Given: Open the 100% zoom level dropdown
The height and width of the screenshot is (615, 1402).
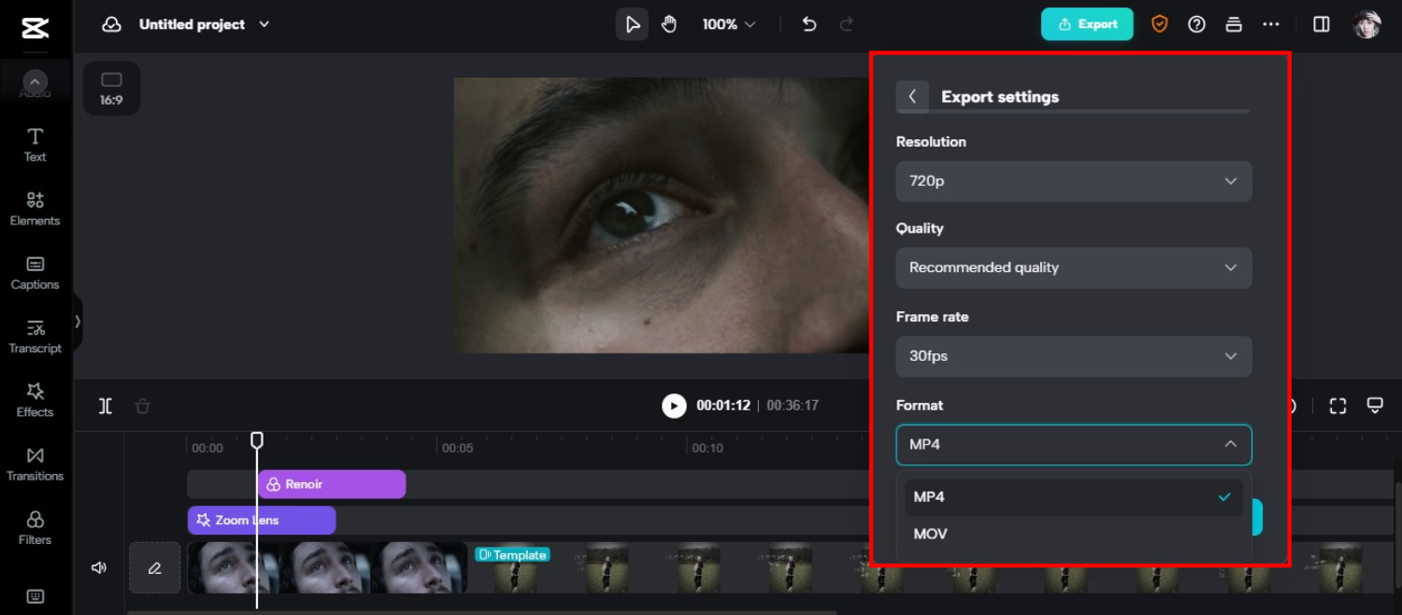Looking at the screenshot, I should click(x=729, y=24).
